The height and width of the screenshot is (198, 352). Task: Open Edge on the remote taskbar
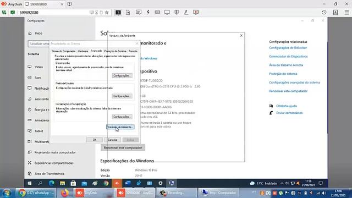tap(51, 183)
